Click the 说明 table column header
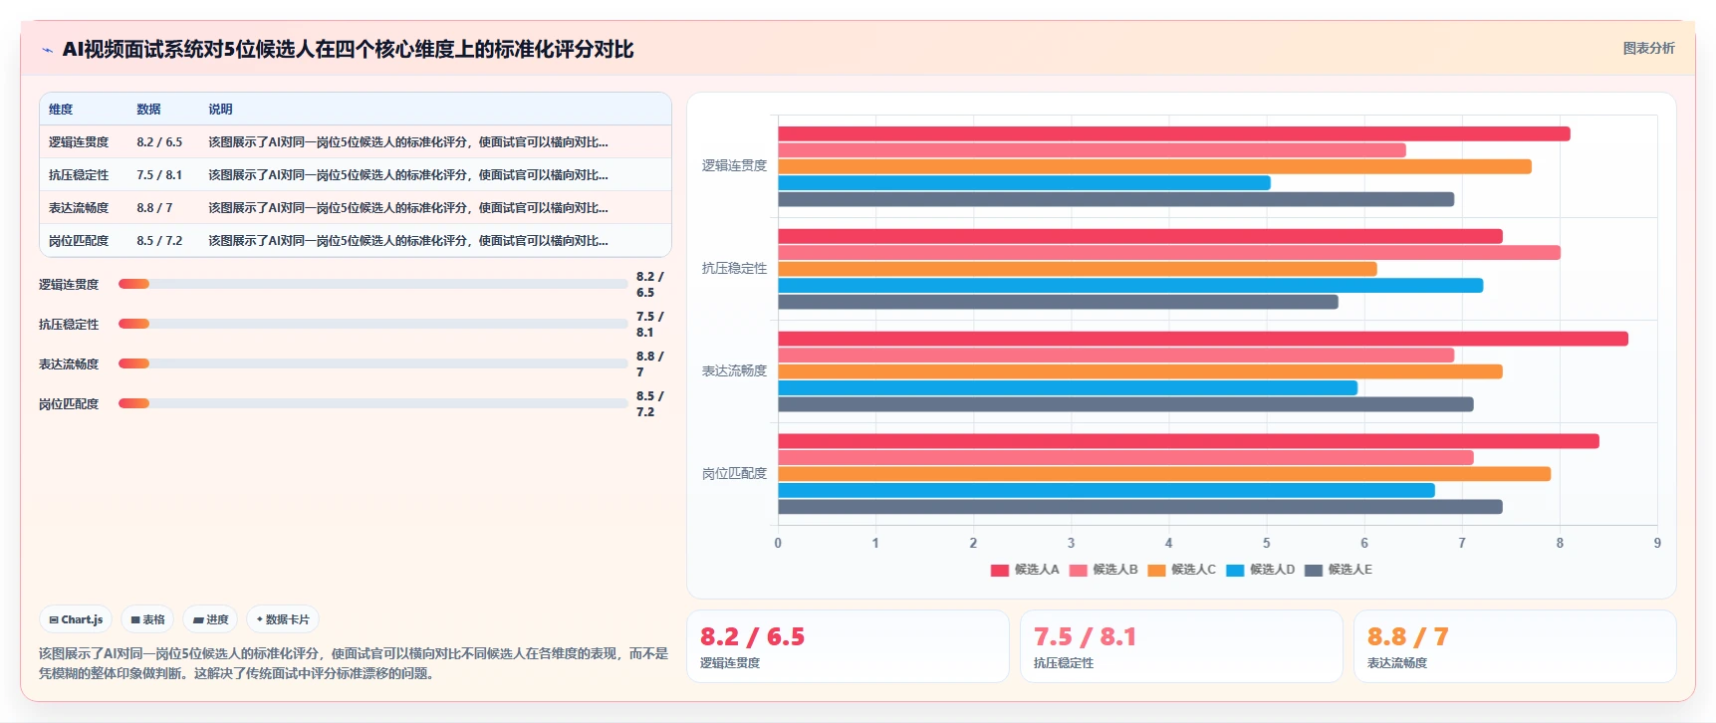This screenshot has height=723, width=1716. tap(220, 110)
